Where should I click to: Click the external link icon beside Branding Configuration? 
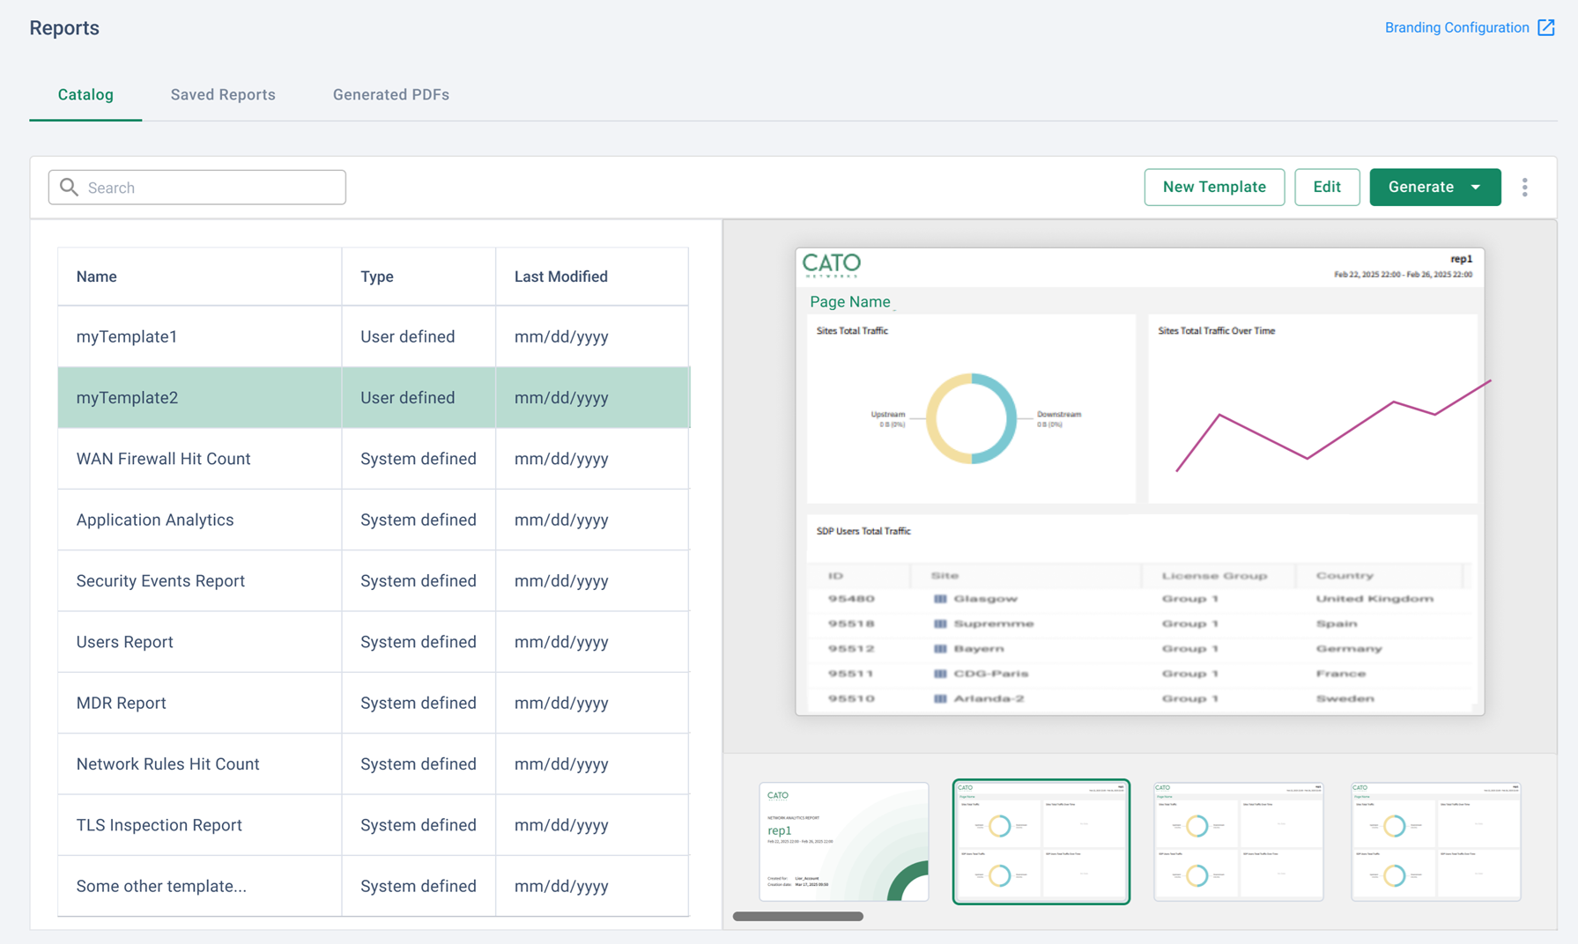click(1548, 27)
